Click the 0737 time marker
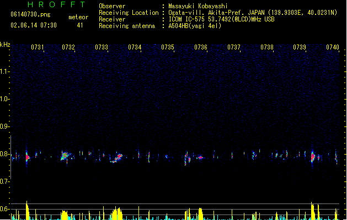 234,47
